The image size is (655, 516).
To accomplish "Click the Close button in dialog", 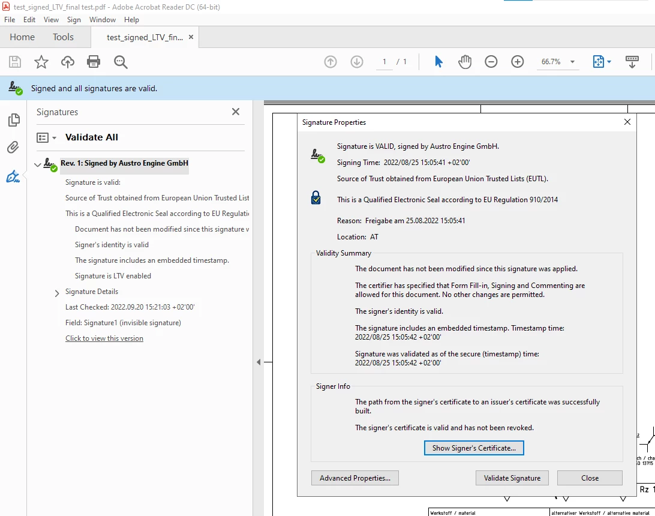I will (x=590, y=478).
